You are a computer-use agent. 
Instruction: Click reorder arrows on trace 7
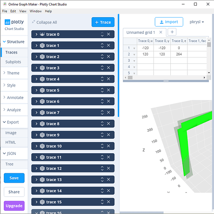[x=102, y=113]
